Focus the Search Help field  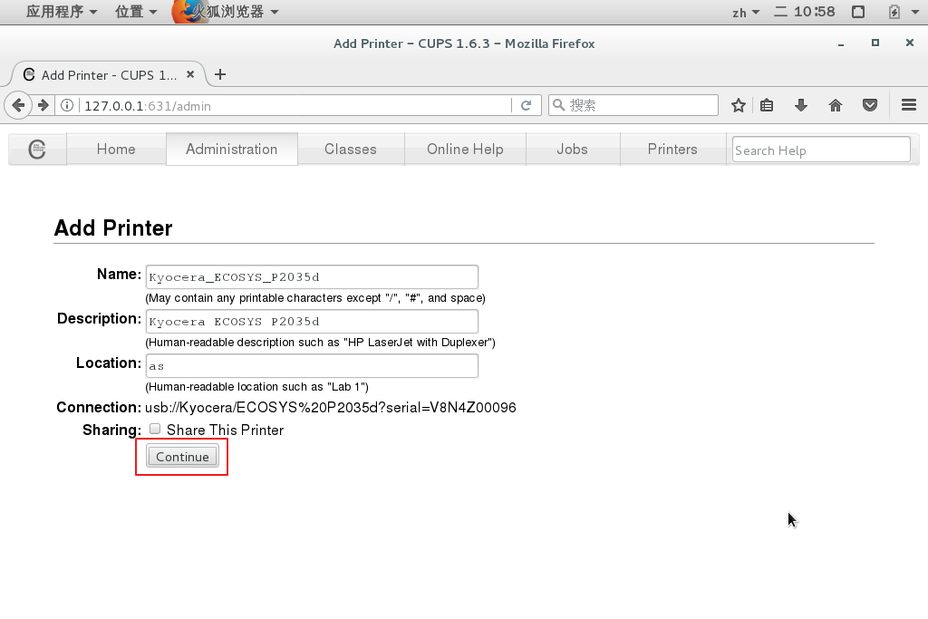[x=820, y=150]
